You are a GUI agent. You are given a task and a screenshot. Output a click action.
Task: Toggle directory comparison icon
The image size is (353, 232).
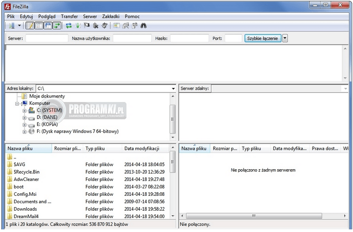click(x=126, y=26)
